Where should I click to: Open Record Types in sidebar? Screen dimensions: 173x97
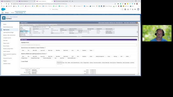pyautogui.click(x=6, y=46)
